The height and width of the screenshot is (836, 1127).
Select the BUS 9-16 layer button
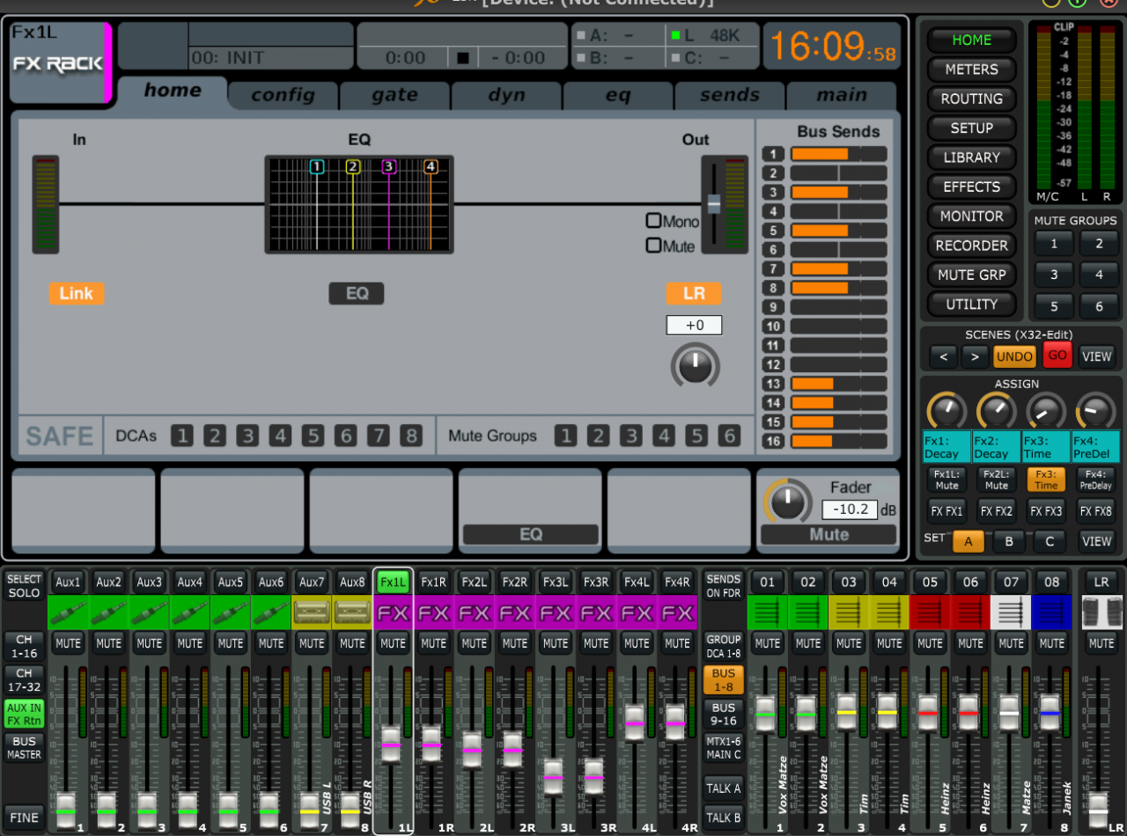point(723,714)
